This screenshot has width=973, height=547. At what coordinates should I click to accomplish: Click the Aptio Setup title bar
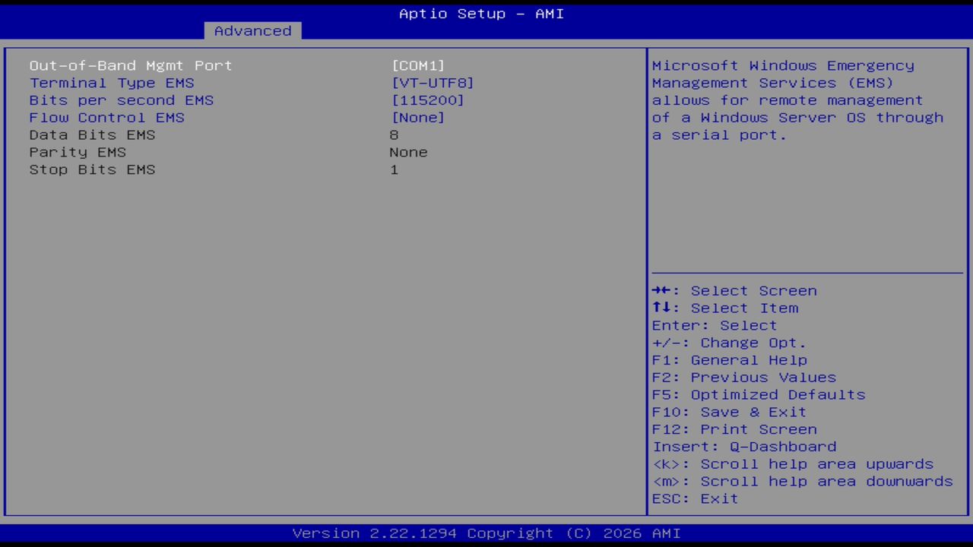coord(481,13)
